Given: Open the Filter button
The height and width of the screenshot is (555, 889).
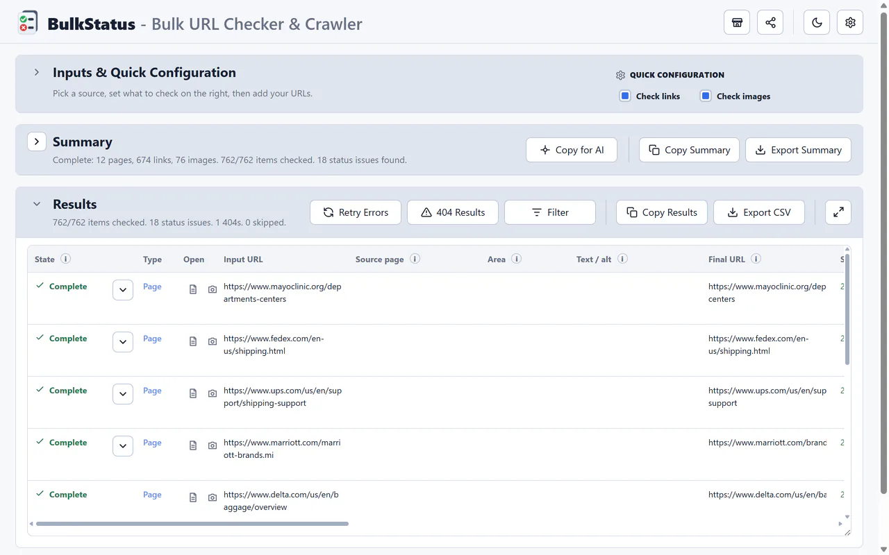Looking at the screenshot, I should 550,212.
